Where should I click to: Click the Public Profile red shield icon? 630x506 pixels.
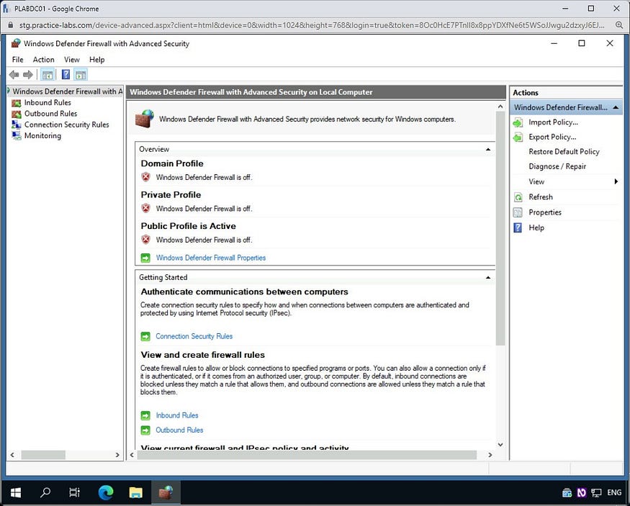click(146, 240)
